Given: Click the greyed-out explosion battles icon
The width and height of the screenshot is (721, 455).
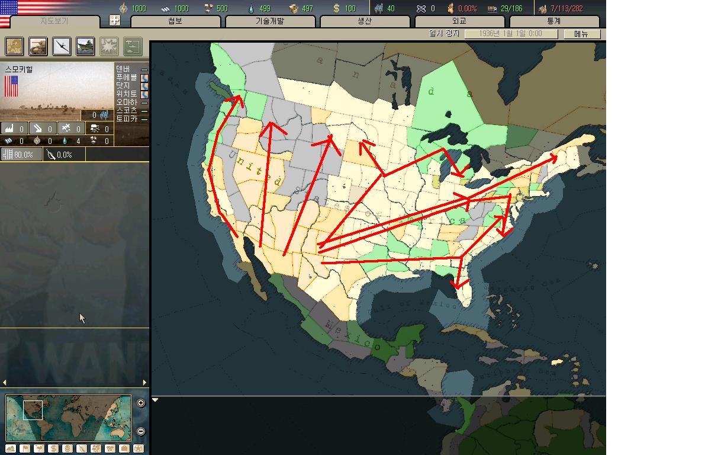Looking at the screenshot, I should 109,46.
